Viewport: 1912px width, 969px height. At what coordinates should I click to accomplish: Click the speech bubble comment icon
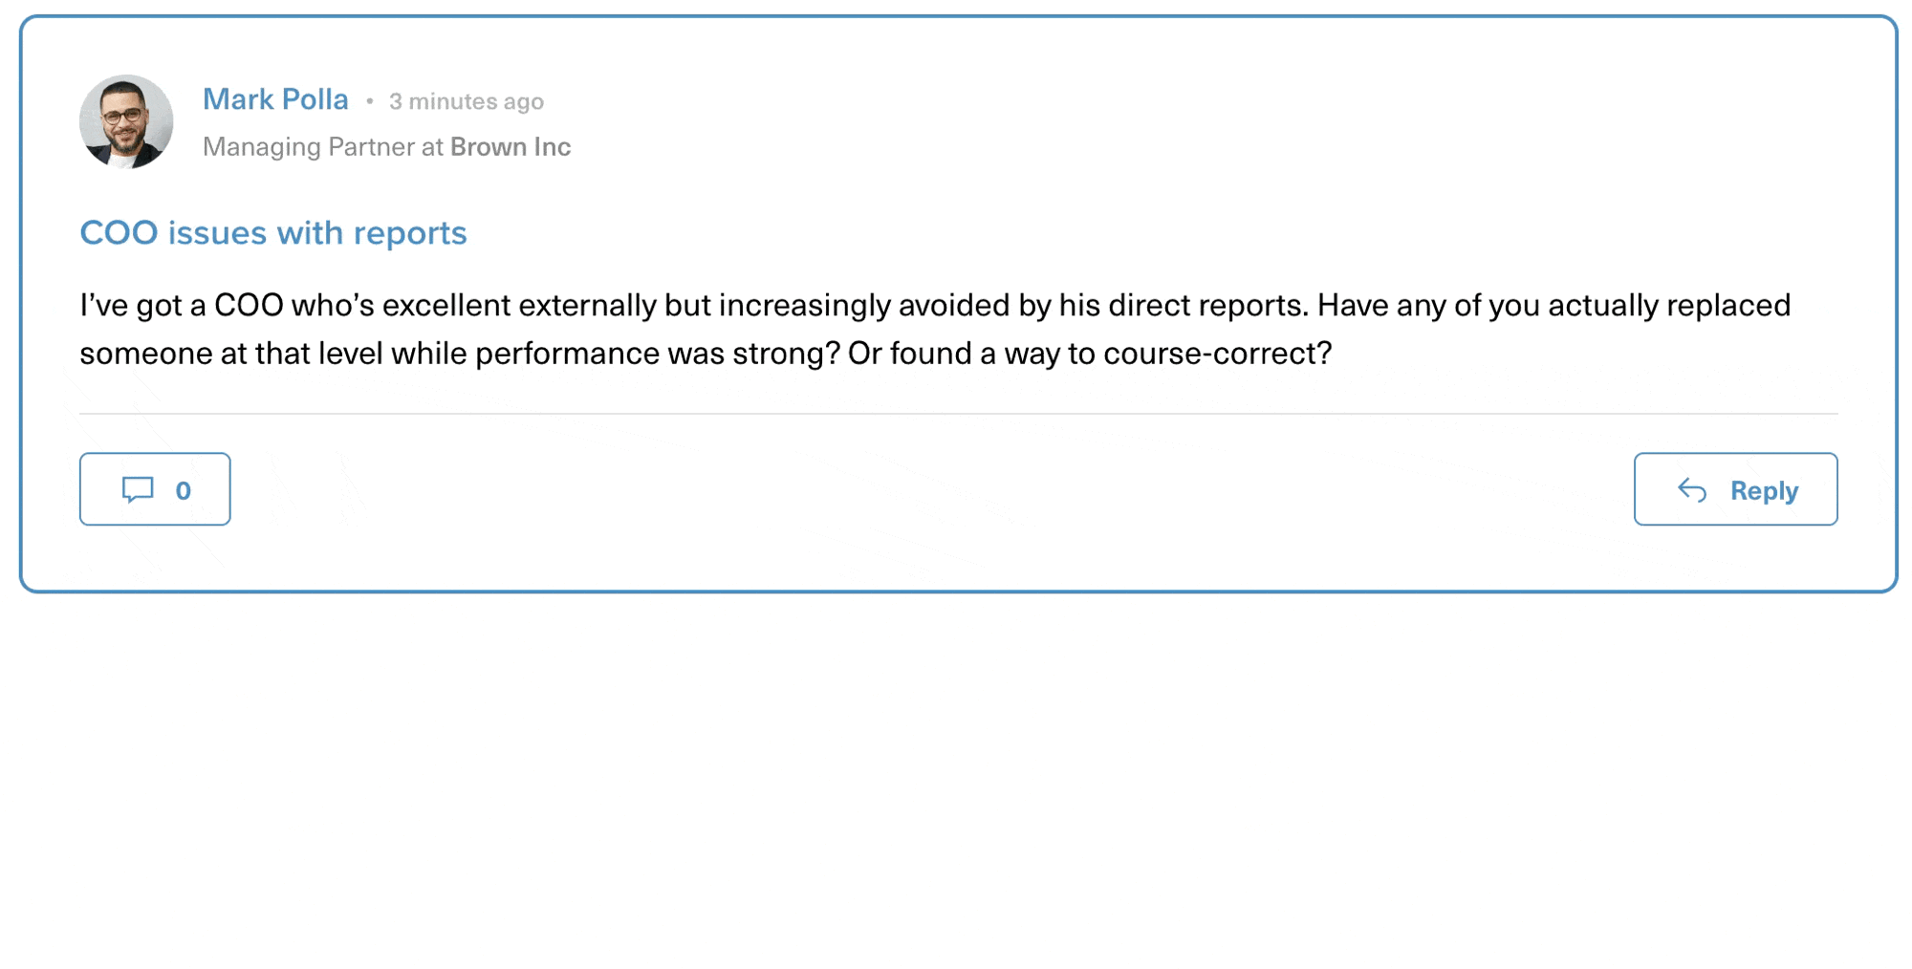(x=138, y=490)
